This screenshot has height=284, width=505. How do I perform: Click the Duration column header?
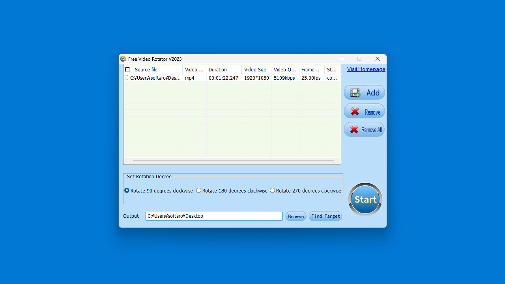224,69
